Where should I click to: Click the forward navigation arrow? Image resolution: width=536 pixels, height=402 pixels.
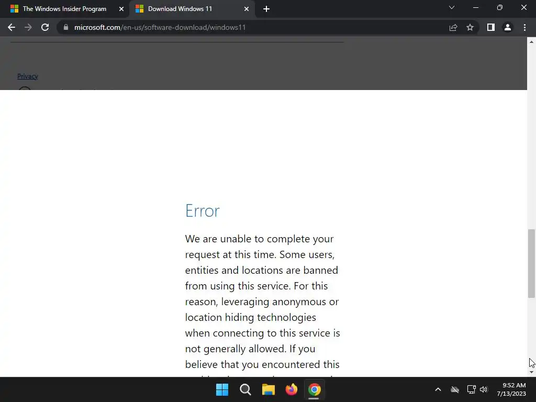click(28, 27)
